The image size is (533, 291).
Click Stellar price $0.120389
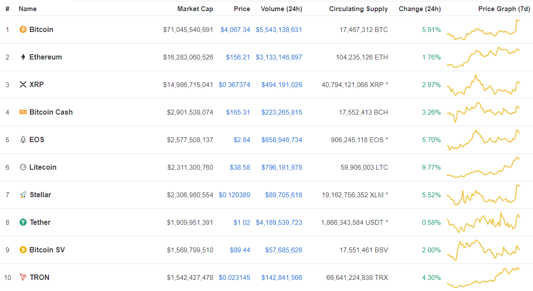click(234, 195)
